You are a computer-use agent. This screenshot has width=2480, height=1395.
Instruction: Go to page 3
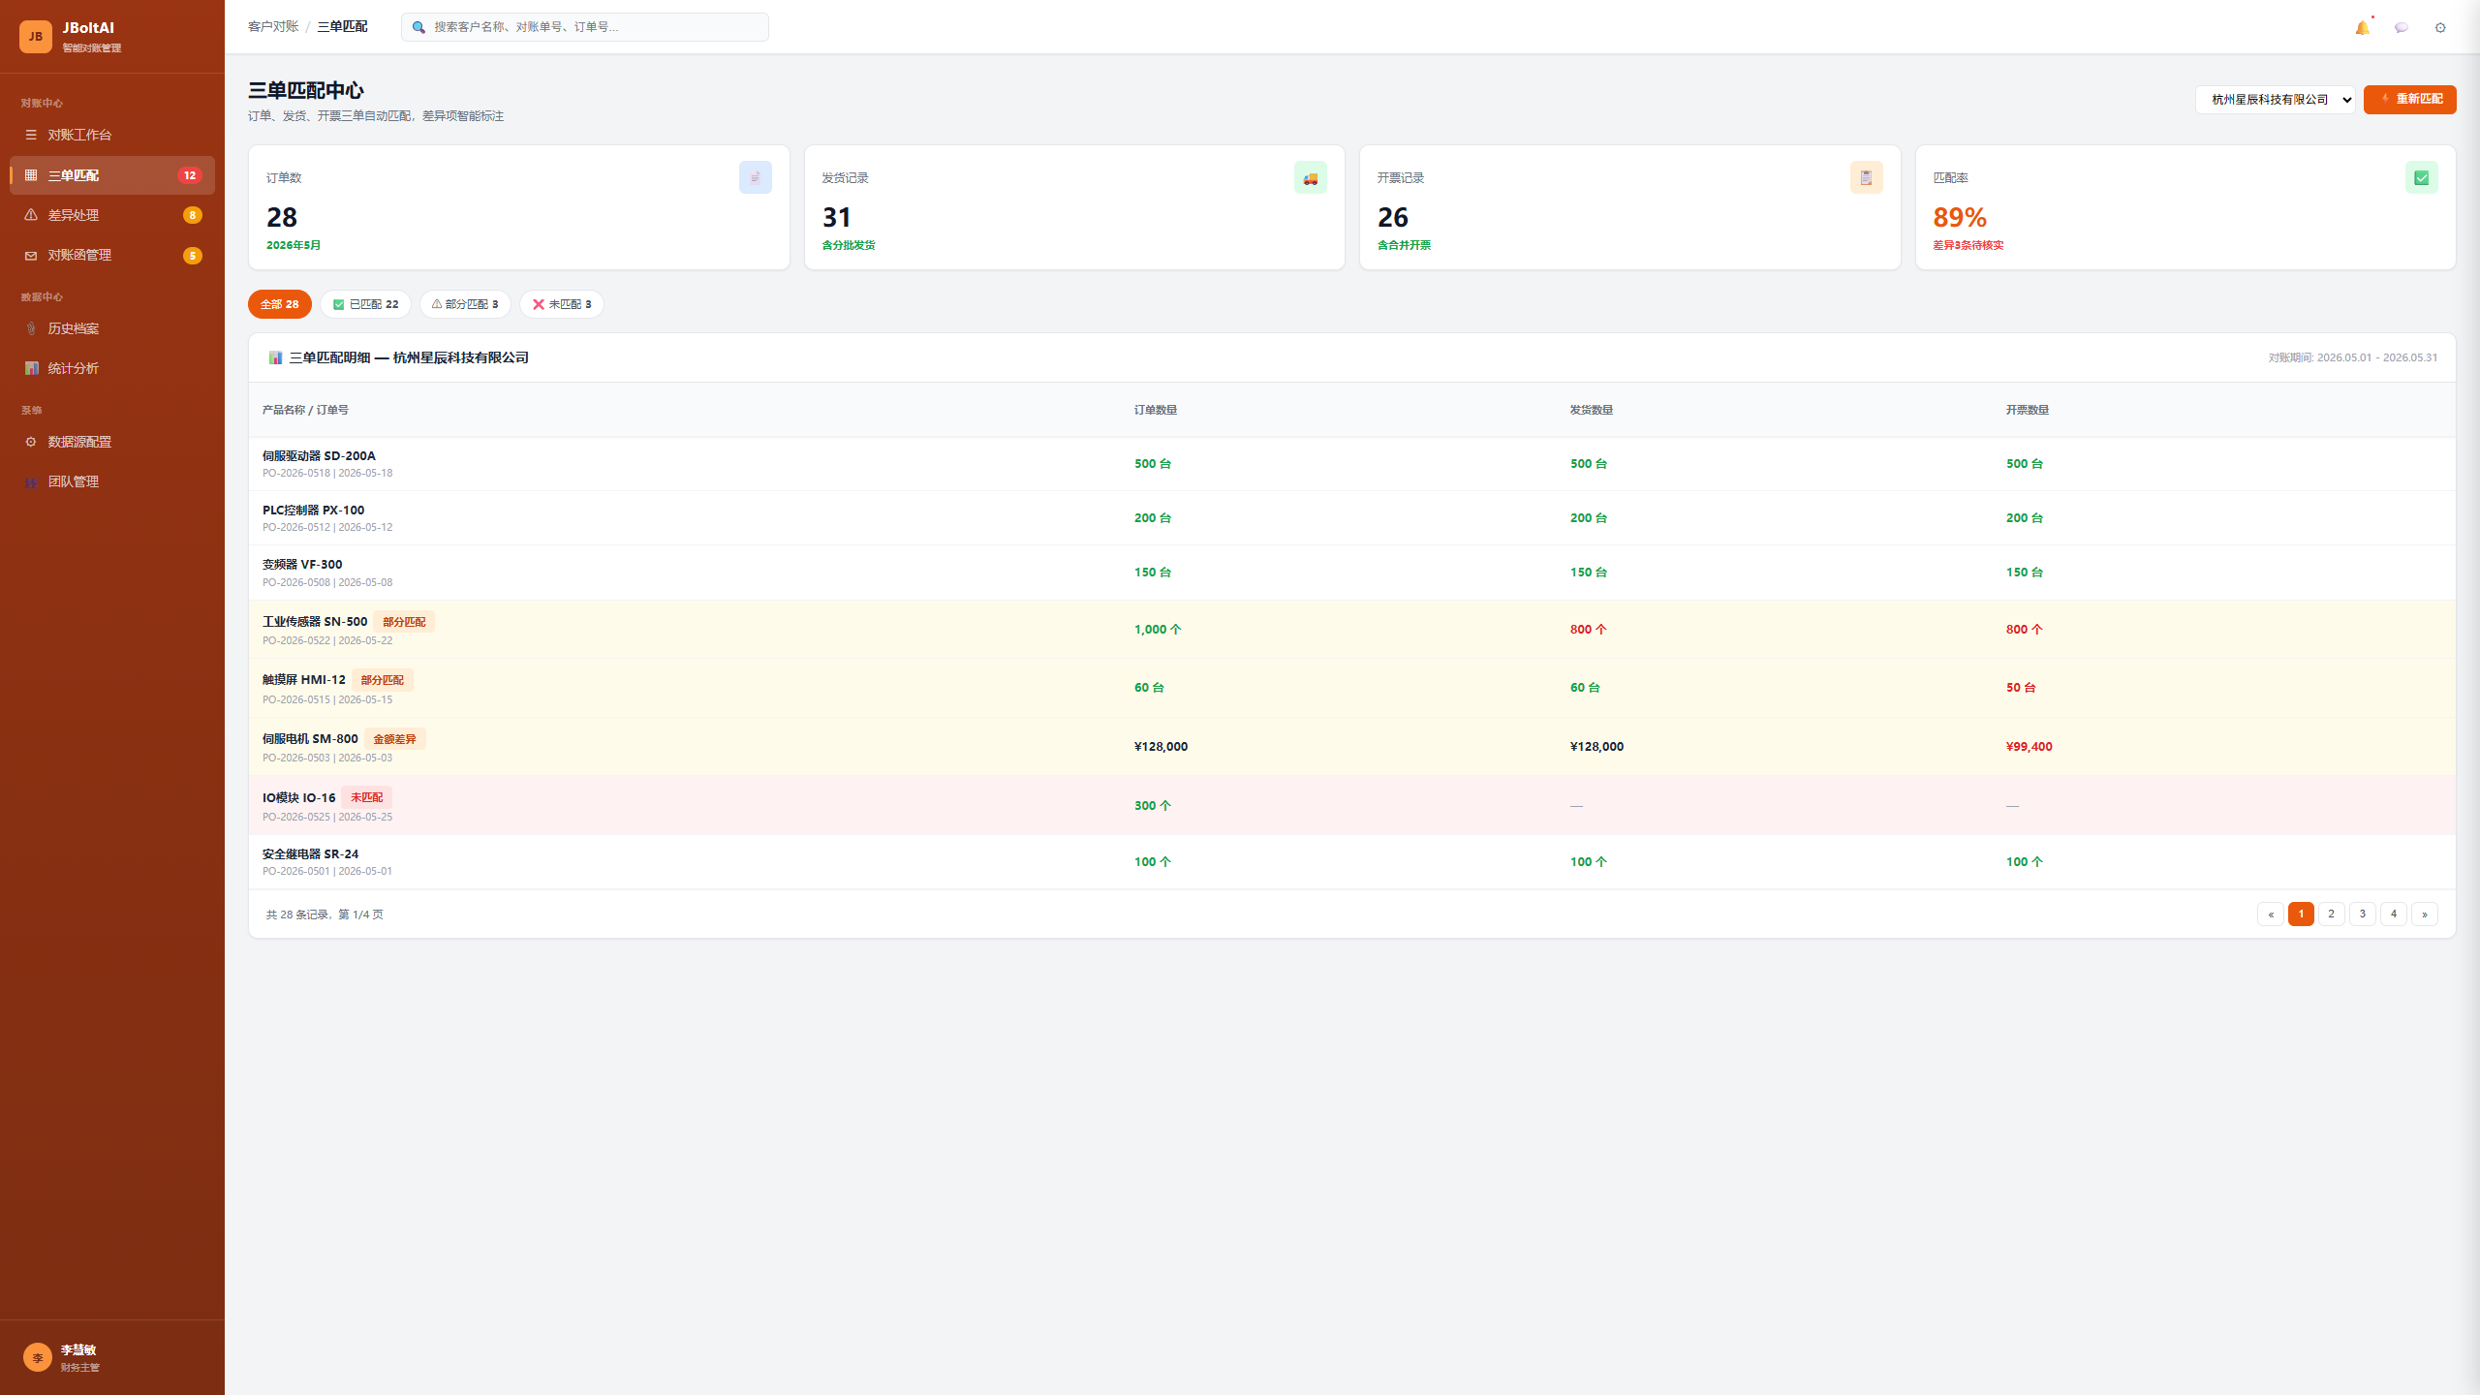2363,914
